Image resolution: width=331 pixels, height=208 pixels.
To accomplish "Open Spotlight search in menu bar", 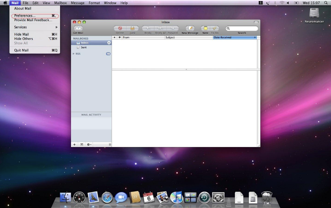I will tap(326, 3).
